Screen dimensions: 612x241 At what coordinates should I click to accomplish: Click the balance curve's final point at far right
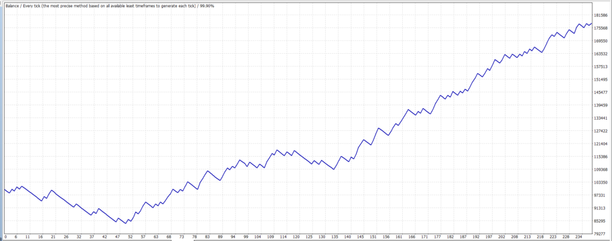click(x=592, y=23)
